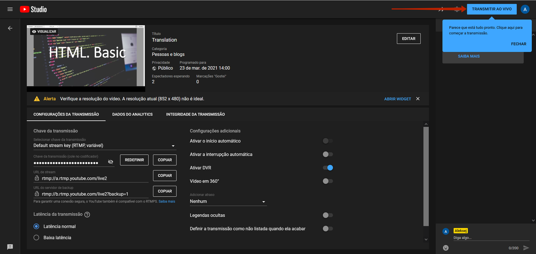Click the Editar button

click(409, 39)
